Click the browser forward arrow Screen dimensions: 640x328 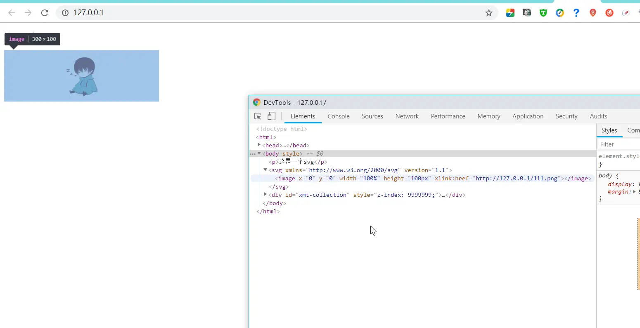(x=28, y=13)
